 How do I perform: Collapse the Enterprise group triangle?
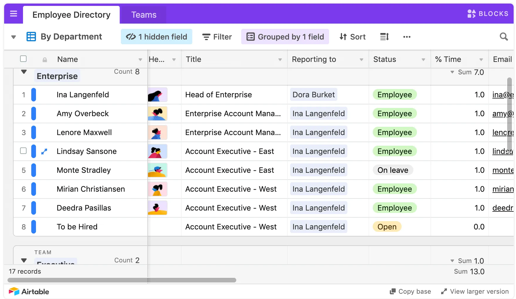24,72
